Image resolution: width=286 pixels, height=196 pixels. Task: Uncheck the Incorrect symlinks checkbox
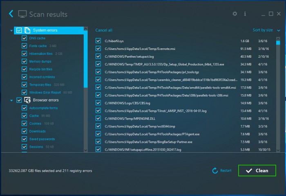[x=24, y=77]
